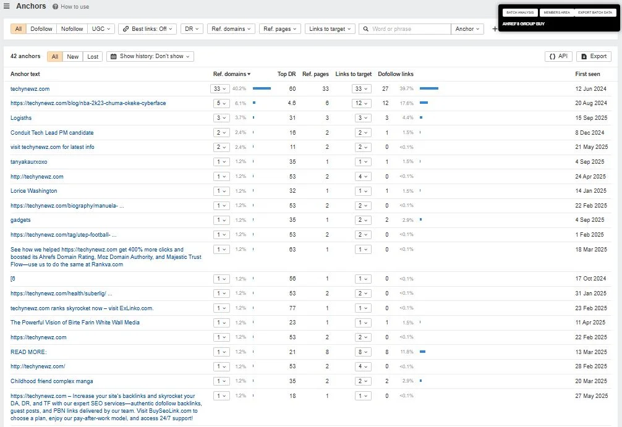This screenshot has width=622, height=427.
Task: Click first seen date 12 Jun 2024
Action: pos(590,89)
